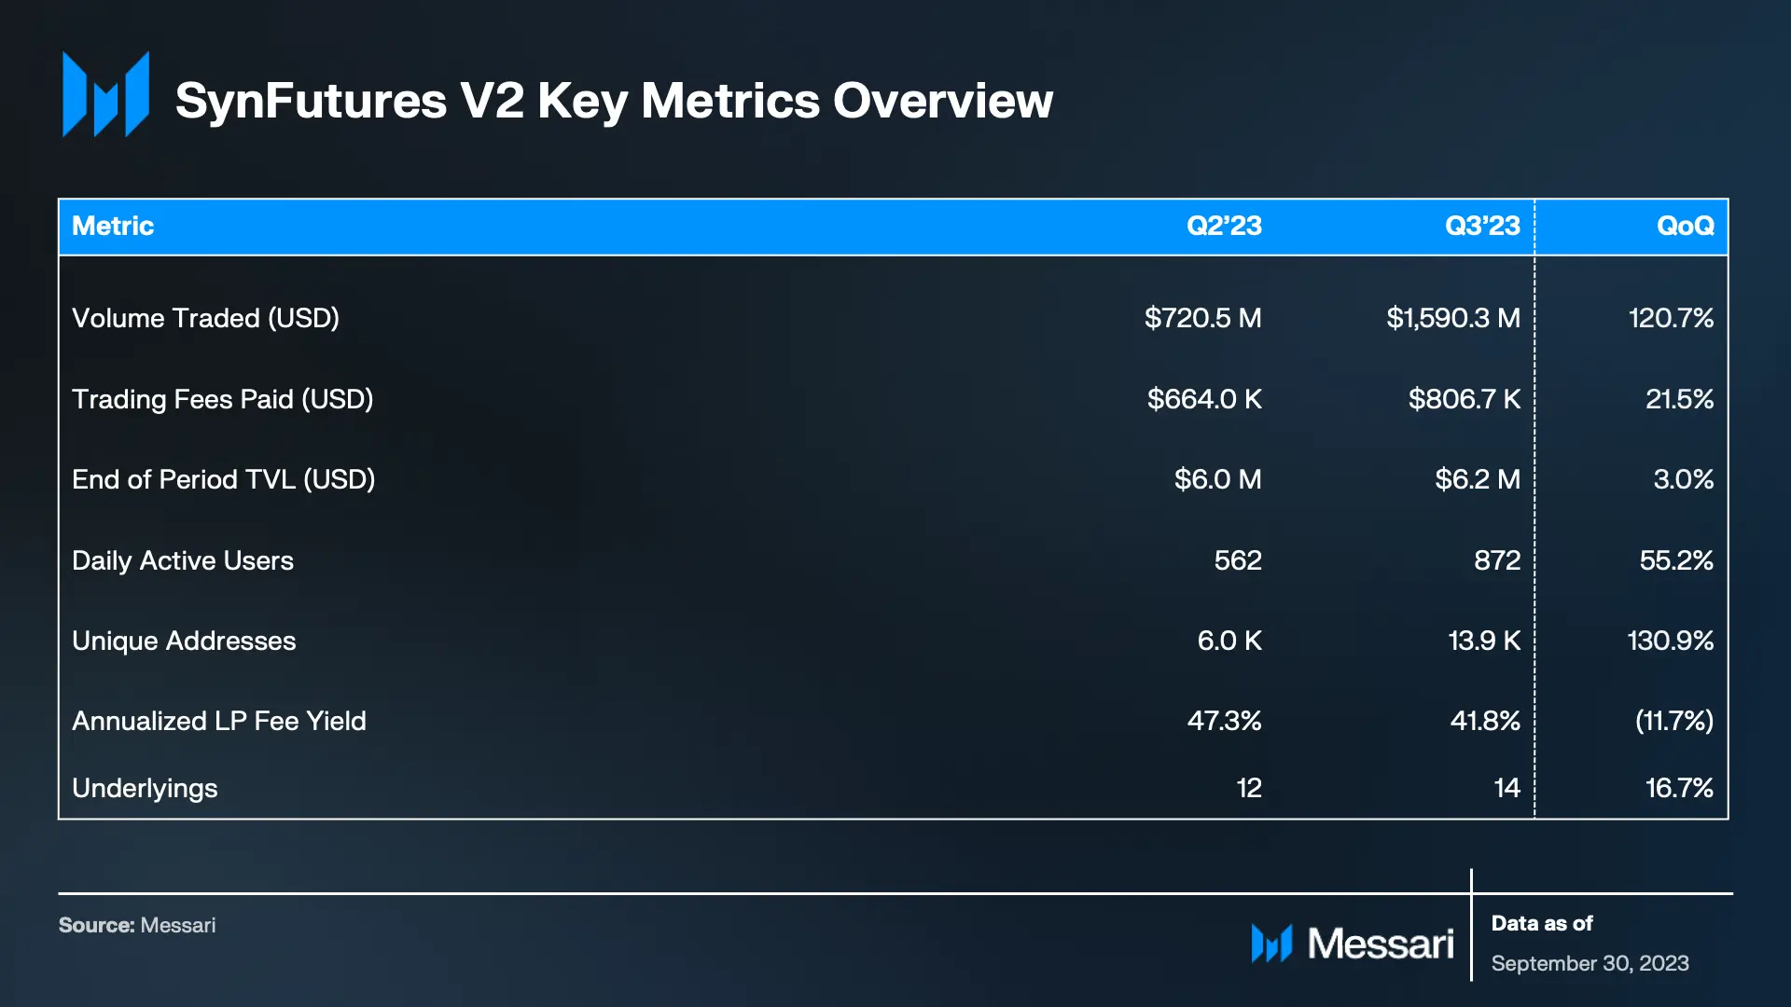Click the Daily Active Users label
This screenshot has width=1791, height=1007.
(183, 560)
